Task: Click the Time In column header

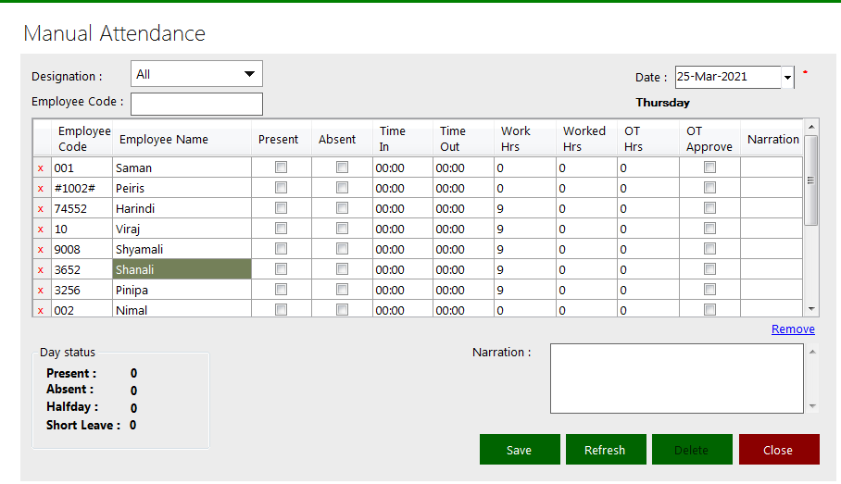Action: click(393, 139)
